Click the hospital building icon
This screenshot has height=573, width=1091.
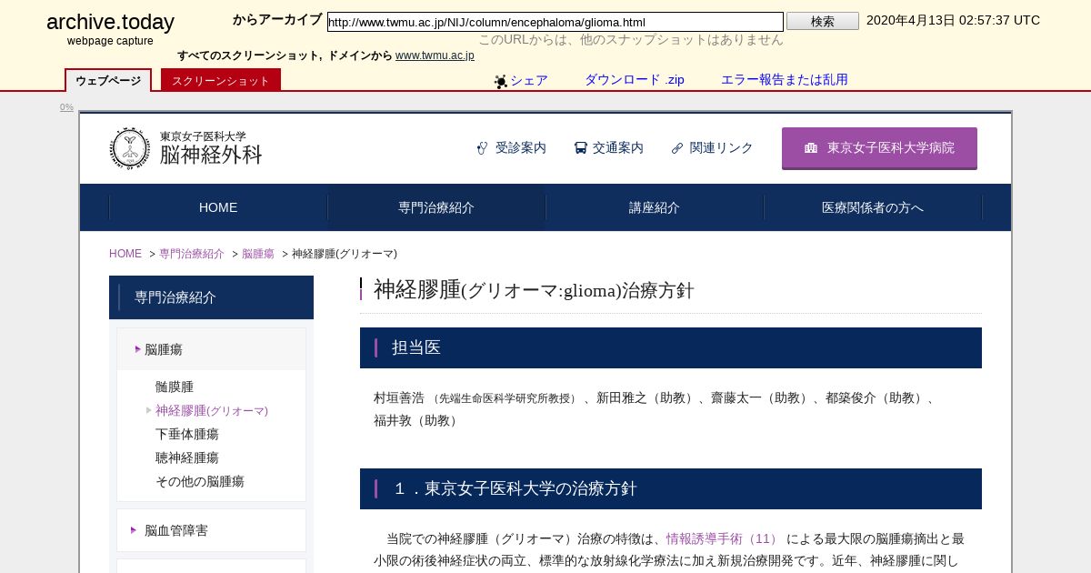click(811, 148)
